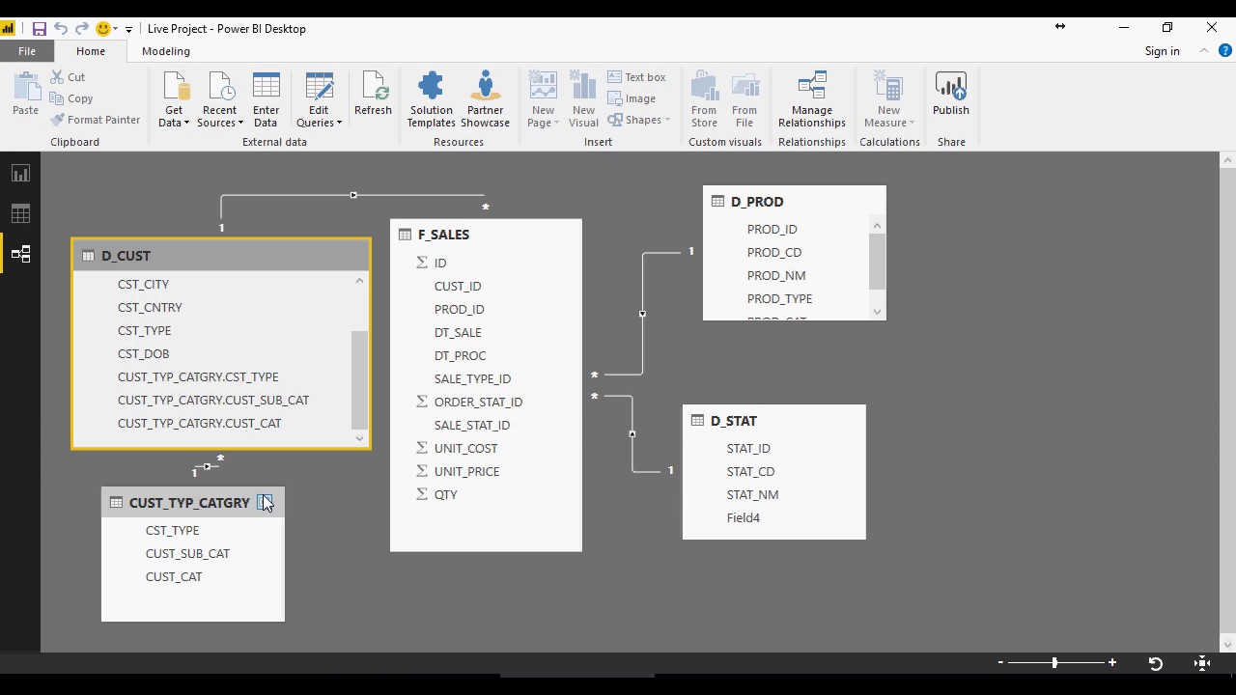Click custom visuals From Store

(704, 99)
